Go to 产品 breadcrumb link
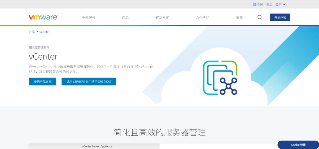The image size is (319, 149). click(32, 32)
